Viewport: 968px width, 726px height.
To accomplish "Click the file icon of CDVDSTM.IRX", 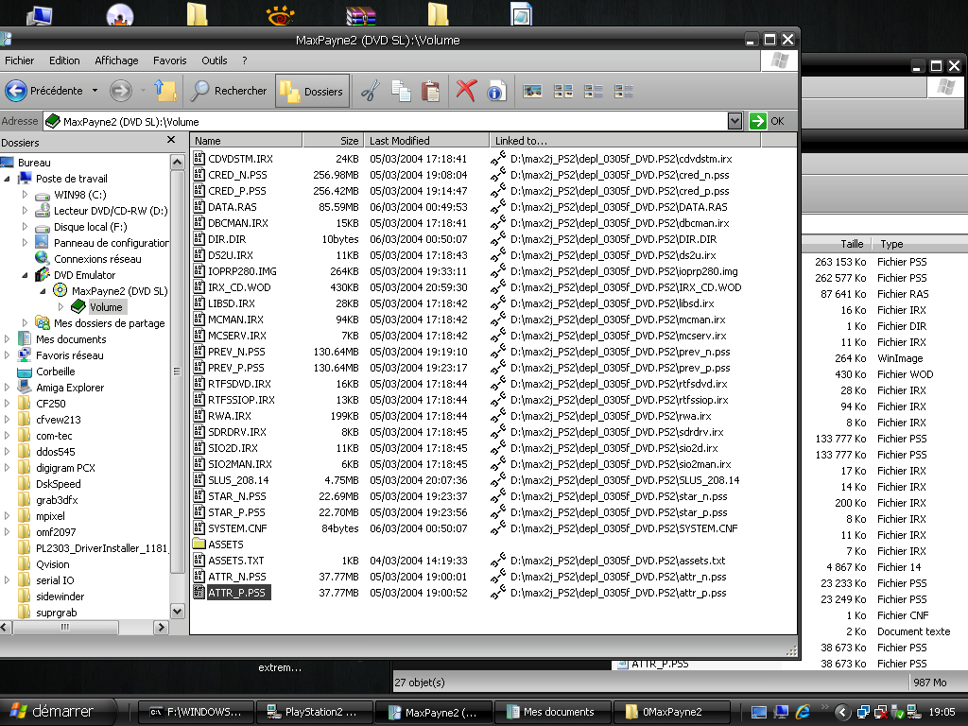I will (199, 159).
